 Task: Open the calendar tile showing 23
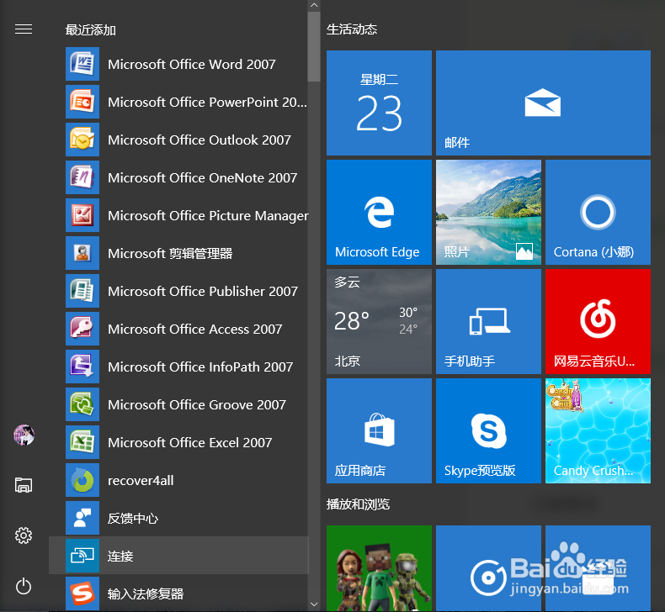pos(379,103)
